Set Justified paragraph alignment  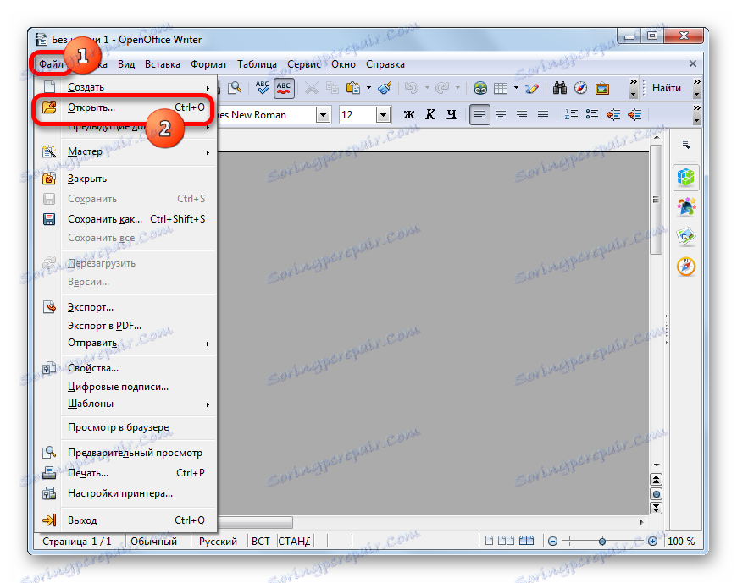pos(543,114)
